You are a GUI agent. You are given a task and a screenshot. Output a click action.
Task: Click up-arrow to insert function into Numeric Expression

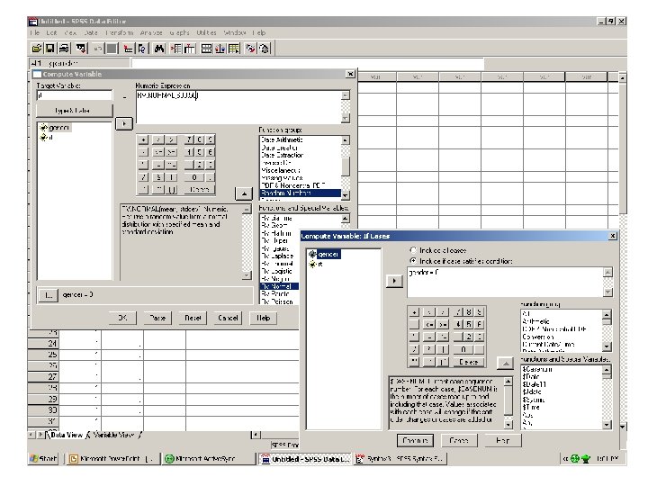coord(244,193)
